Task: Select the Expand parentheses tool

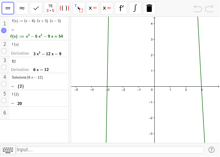Action: tap(64, 8)
